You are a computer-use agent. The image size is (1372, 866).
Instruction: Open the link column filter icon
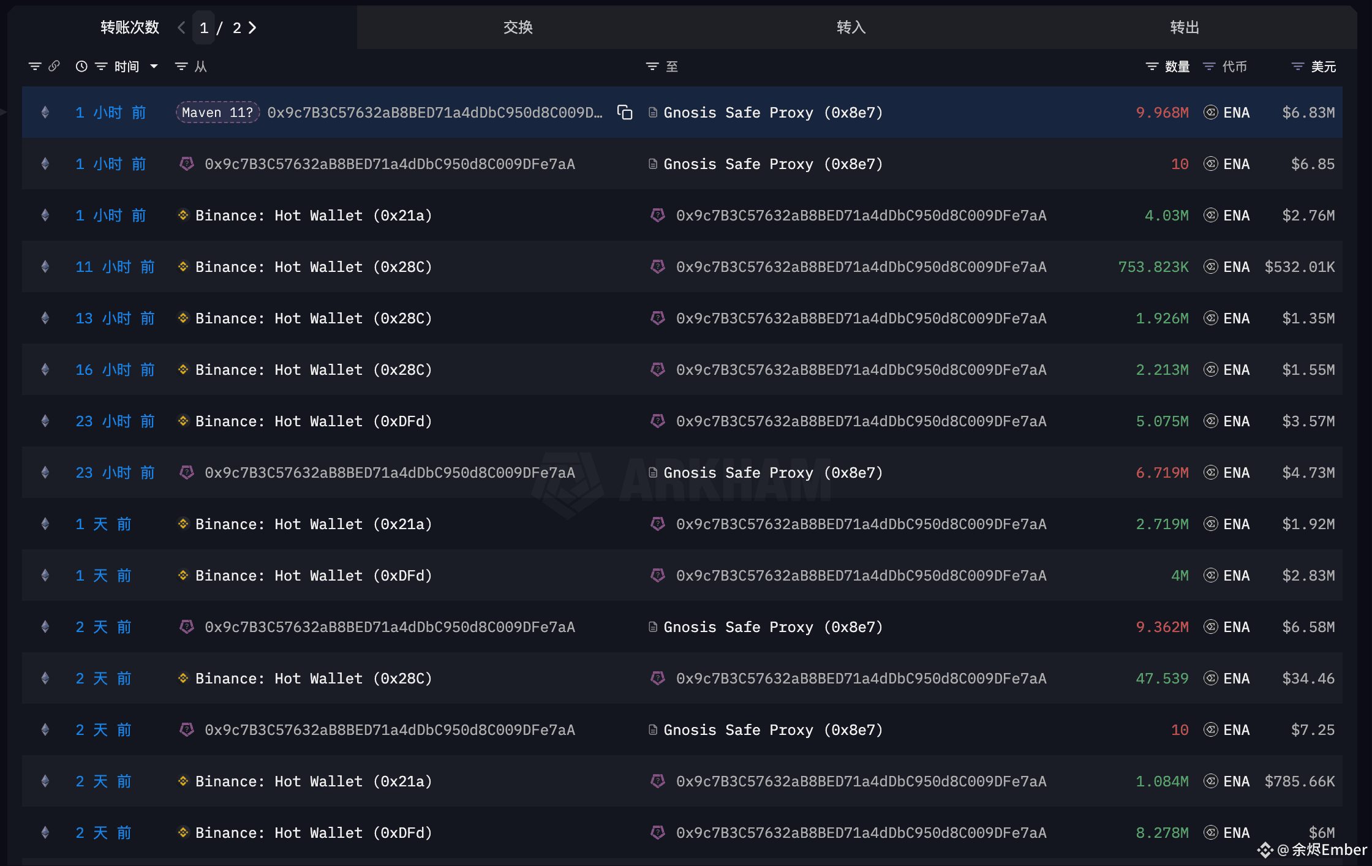pos(35,66)
